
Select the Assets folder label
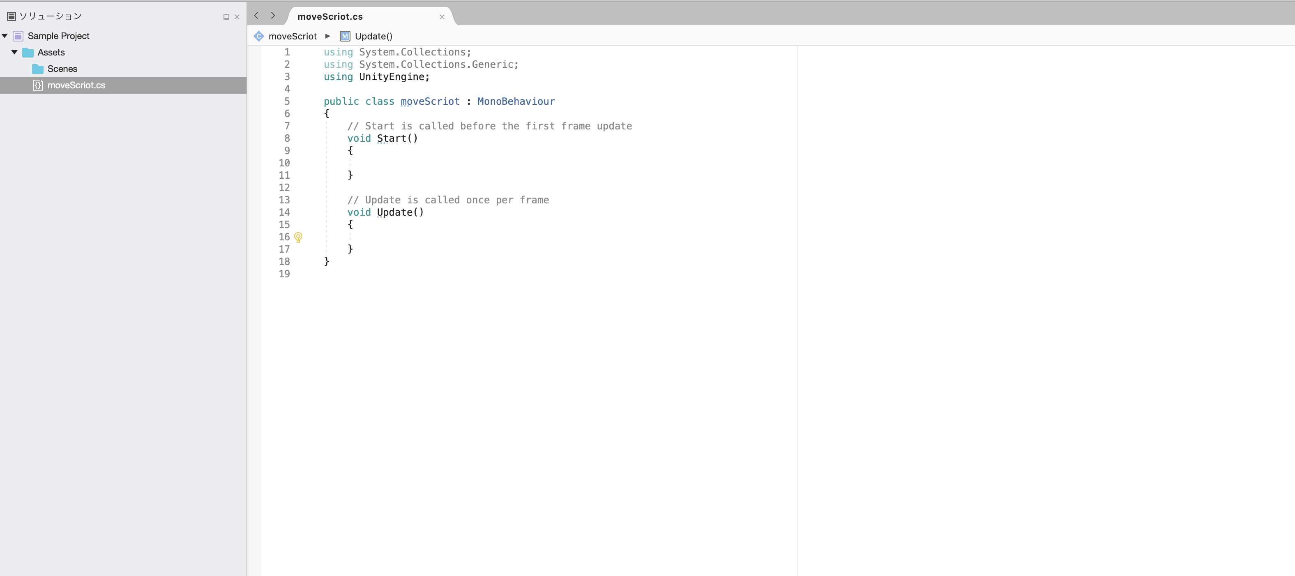51,52
